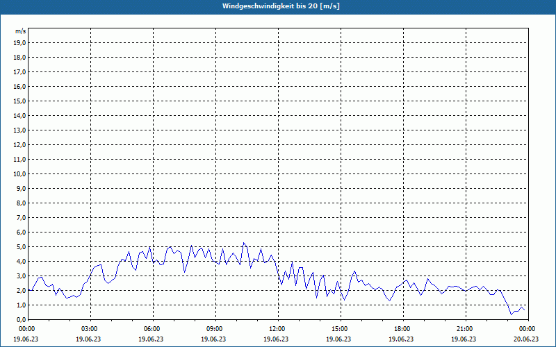The height and width of the screenshot is (347, 556).
Task: Select the 19.06.23 date under 09:00
Action: tap(213, 339)
